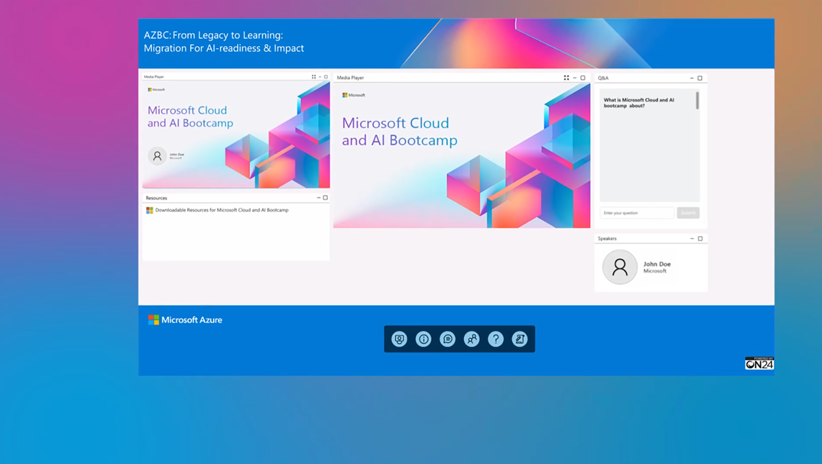Minimize the Q&A panel

692,78
